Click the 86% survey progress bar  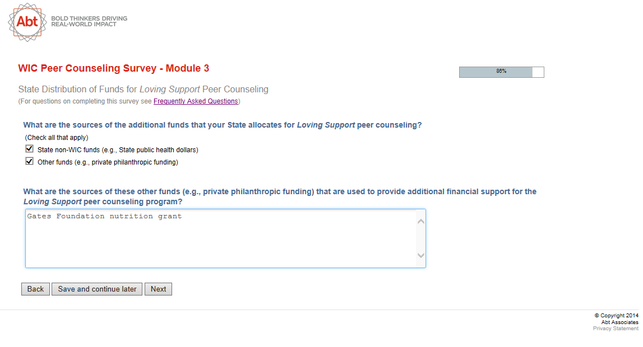(x=496, y=72)
